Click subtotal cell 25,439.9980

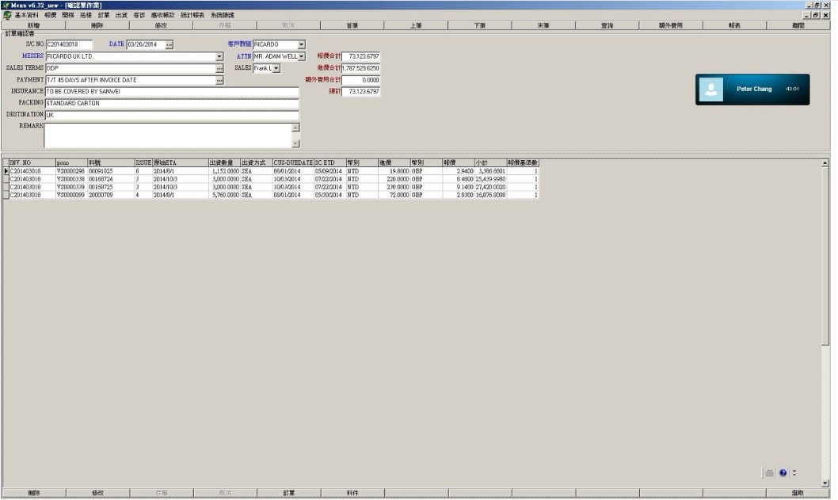click(x=490, y=179)
